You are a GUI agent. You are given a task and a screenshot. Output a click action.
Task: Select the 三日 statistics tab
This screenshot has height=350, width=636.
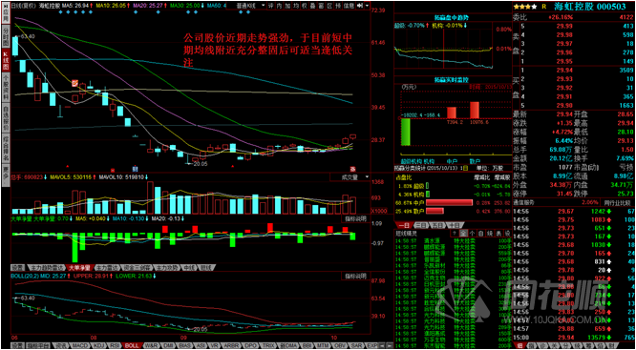point(420,225)
